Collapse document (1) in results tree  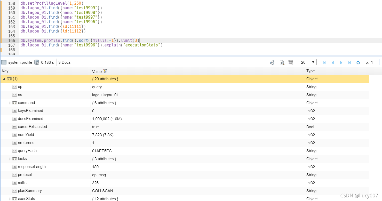click(4, 79)
